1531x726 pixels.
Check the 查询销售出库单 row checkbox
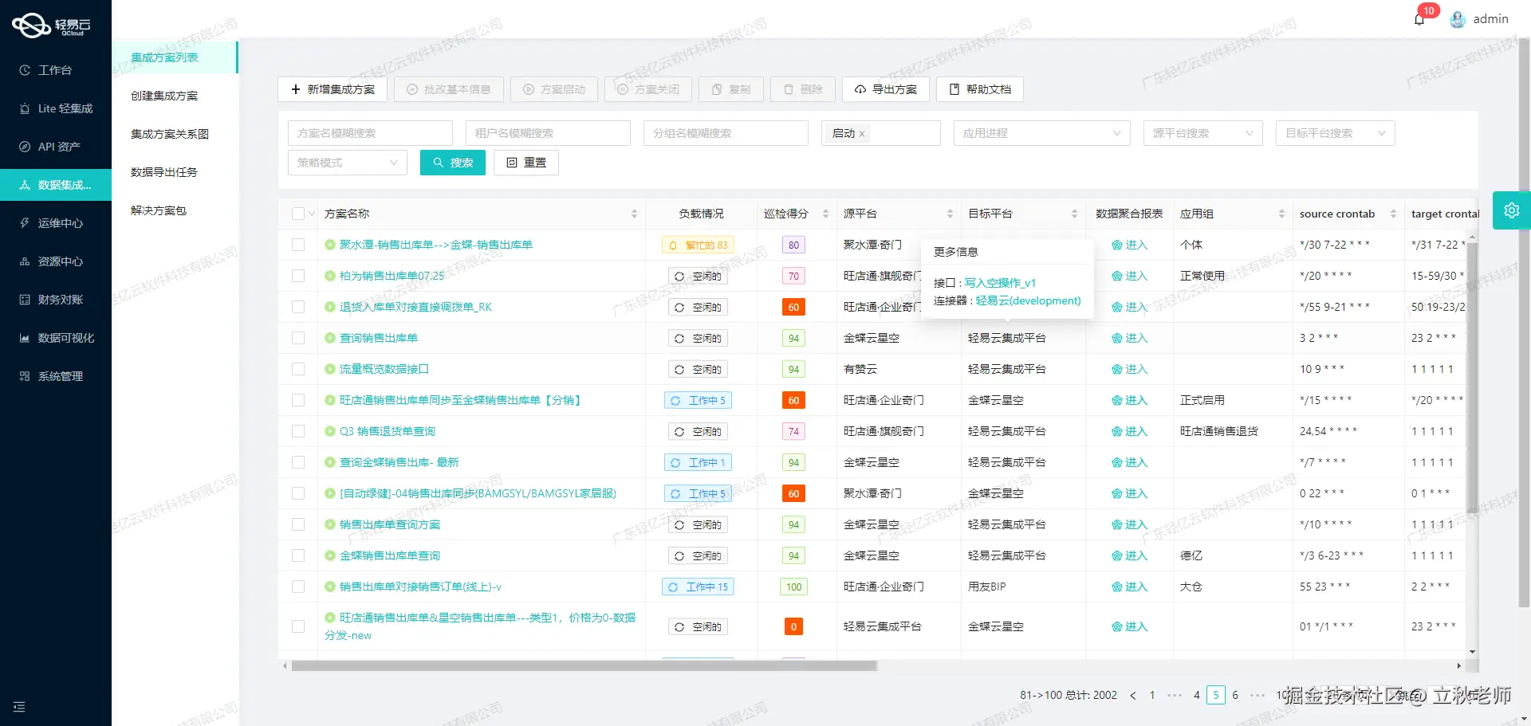[x=298, y=337]
